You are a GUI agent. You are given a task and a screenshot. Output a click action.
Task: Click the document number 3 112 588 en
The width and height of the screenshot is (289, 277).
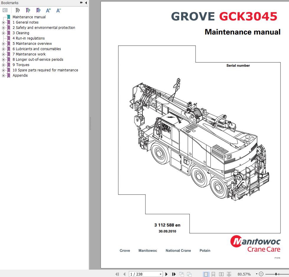pyautogui.click(x=168, y=225)
